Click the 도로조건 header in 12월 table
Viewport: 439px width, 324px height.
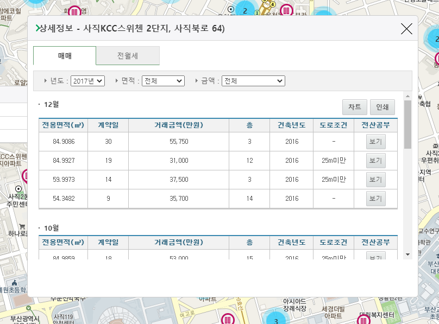[x=334, y=125]
